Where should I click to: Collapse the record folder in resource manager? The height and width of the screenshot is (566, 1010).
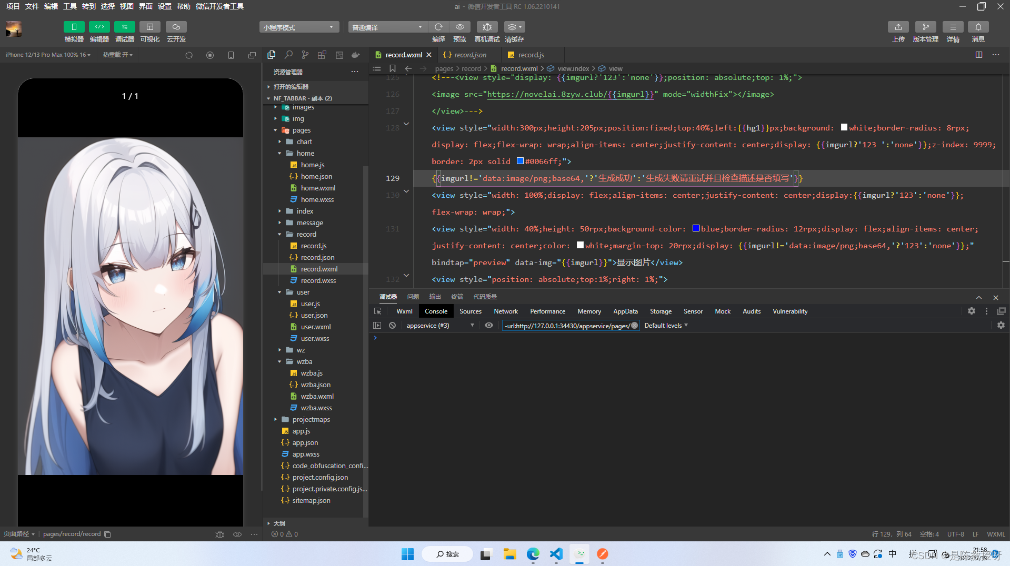click(281, 234)
